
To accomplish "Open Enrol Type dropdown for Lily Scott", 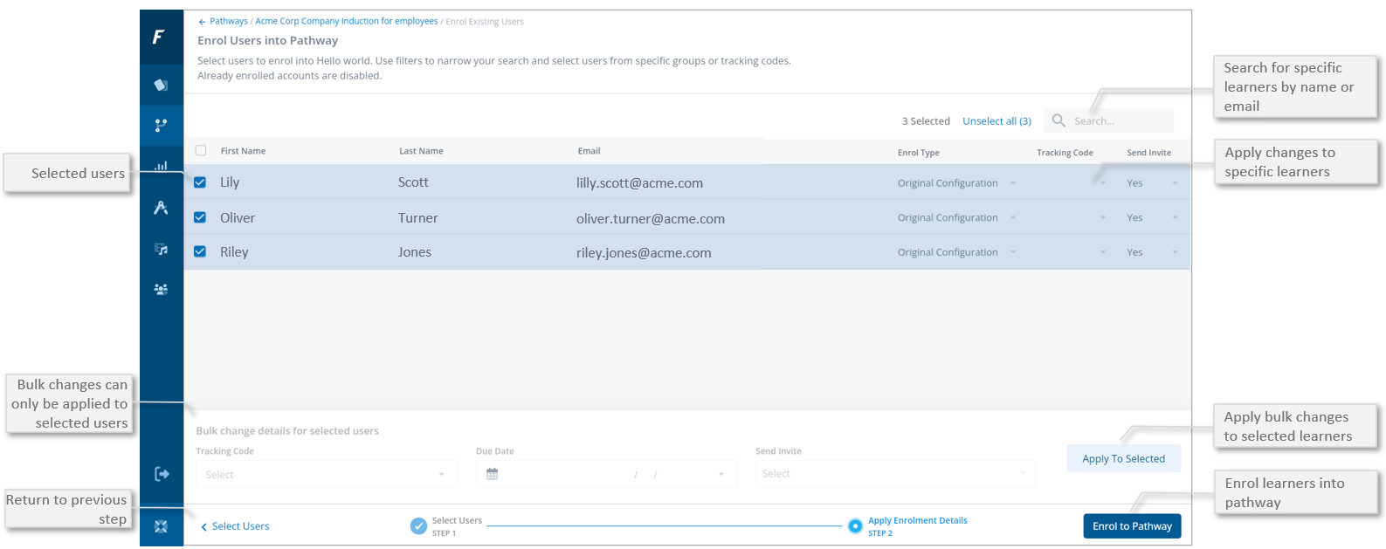I will (x=956, y=183).
